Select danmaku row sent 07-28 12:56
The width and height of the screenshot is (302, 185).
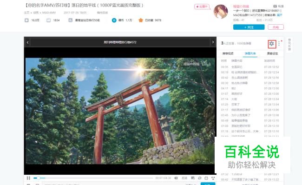(250, 78)
